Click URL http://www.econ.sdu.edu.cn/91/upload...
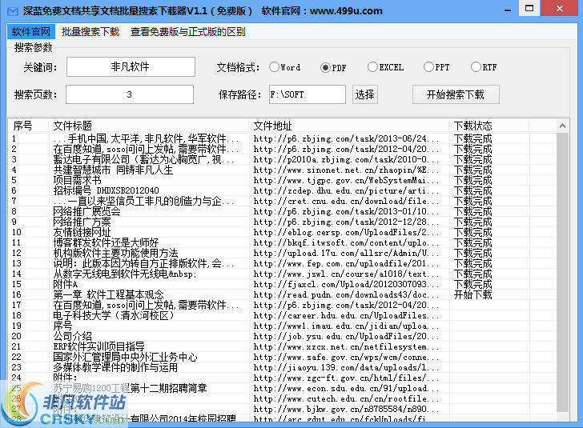This screenshot has width=583, height=428. tap(346, 389)
